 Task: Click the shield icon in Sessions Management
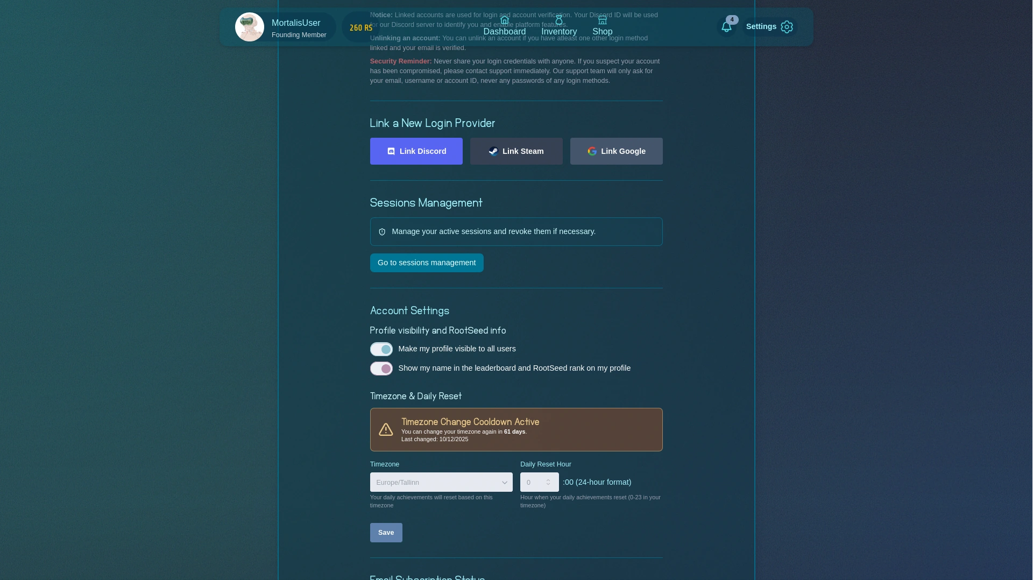(x=382, y=232)
